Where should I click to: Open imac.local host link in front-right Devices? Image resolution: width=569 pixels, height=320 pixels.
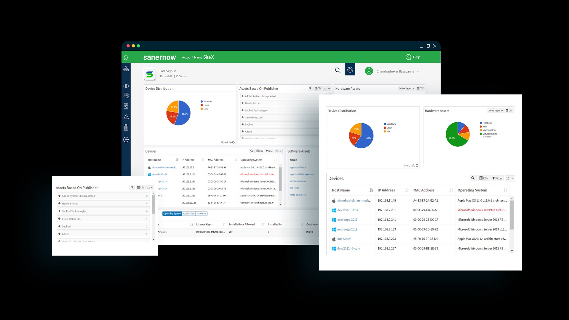pos(344,239)
